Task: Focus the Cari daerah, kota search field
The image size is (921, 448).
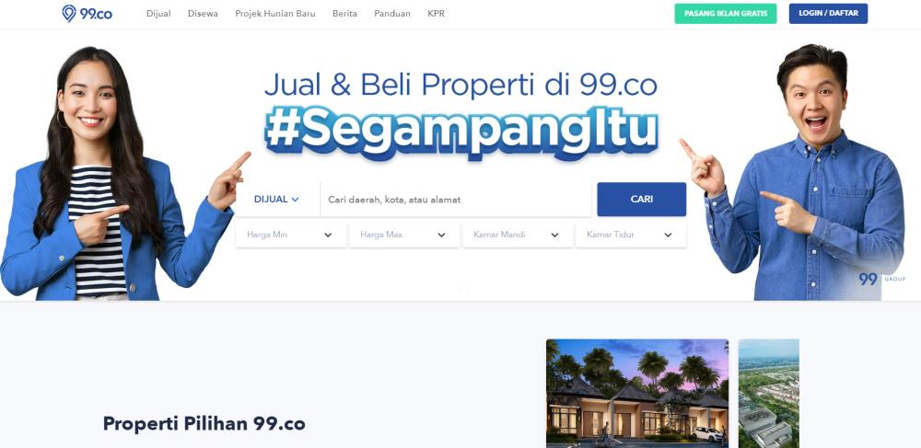Action: tap(456, 200)
